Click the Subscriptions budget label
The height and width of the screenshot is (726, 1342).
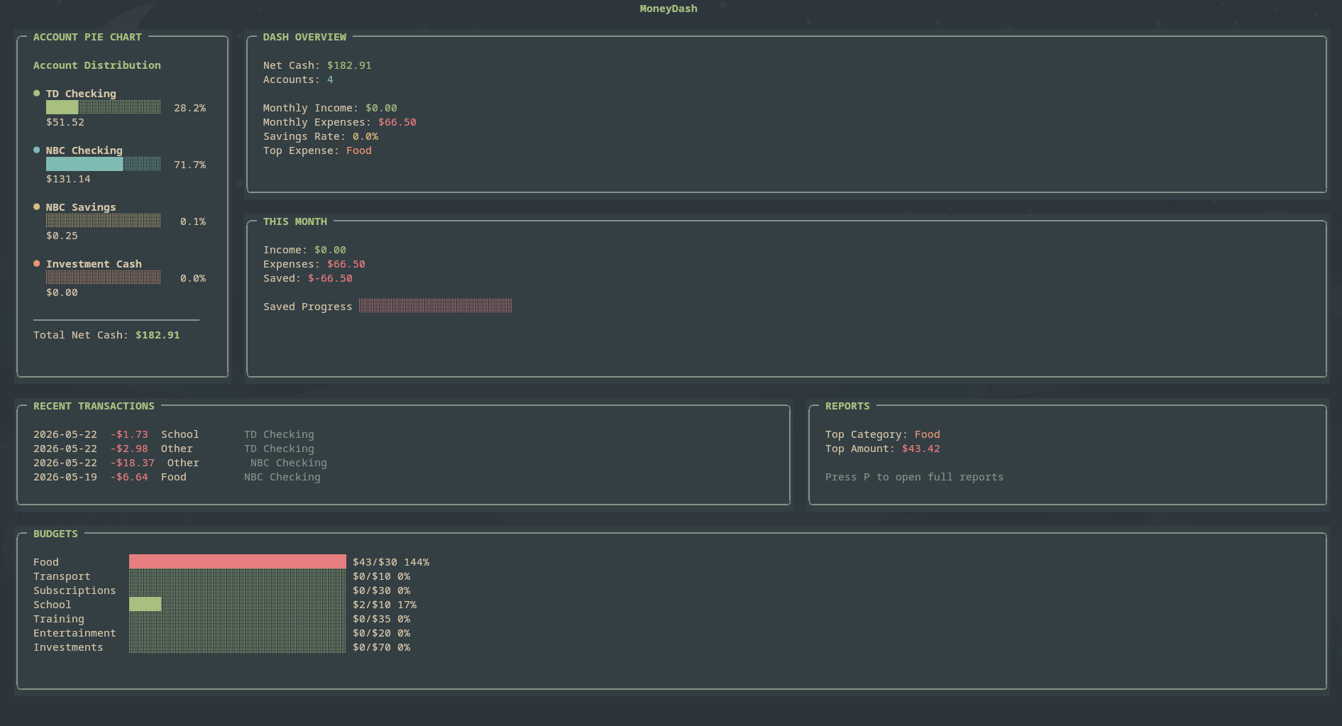click(75, 590)
